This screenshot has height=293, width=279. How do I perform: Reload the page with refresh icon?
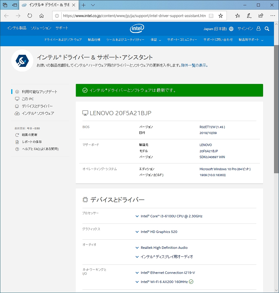30,16
